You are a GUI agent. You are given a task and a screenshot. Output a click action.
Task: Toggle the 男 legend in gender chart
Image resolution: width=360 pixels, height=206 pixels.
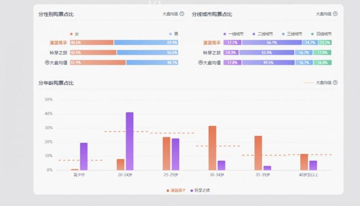(x=173, y=34)
